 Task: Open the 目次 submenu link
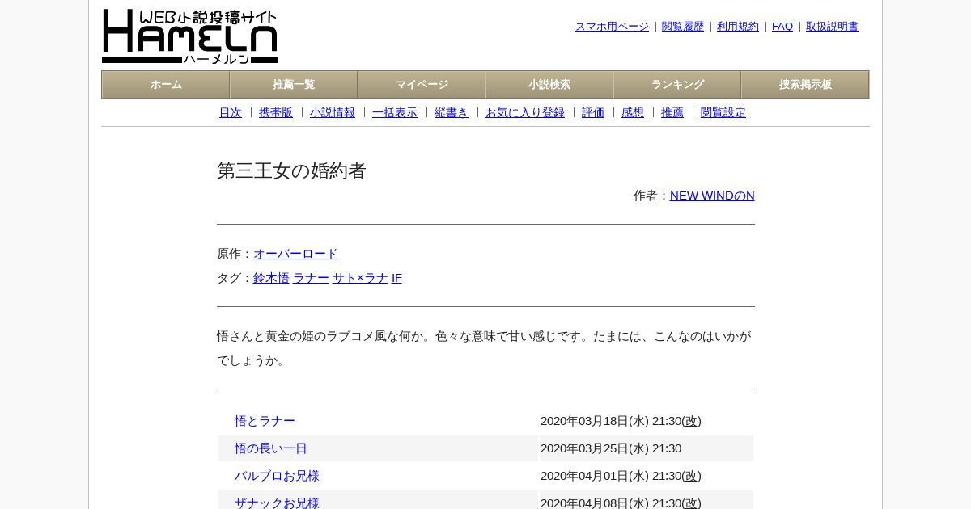click(231, 113)
